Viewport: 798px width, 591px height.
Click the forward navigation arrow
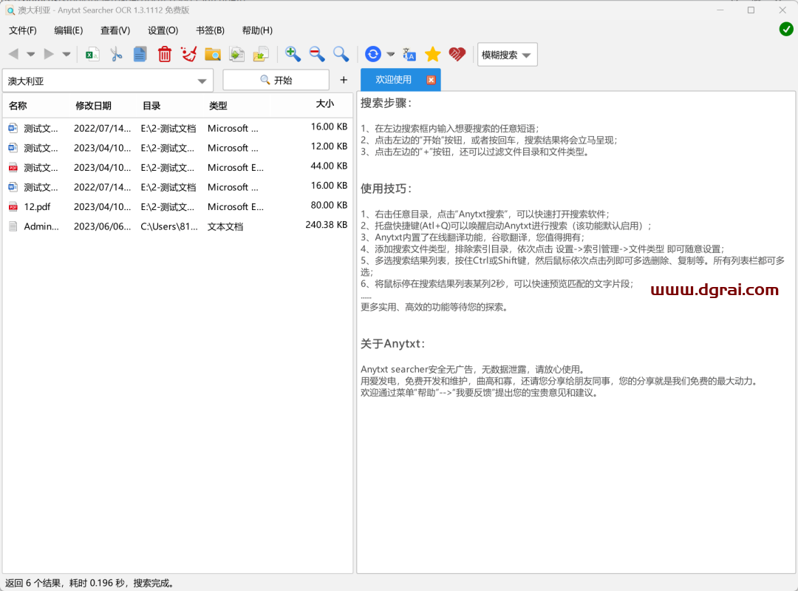tap(49, 54)
